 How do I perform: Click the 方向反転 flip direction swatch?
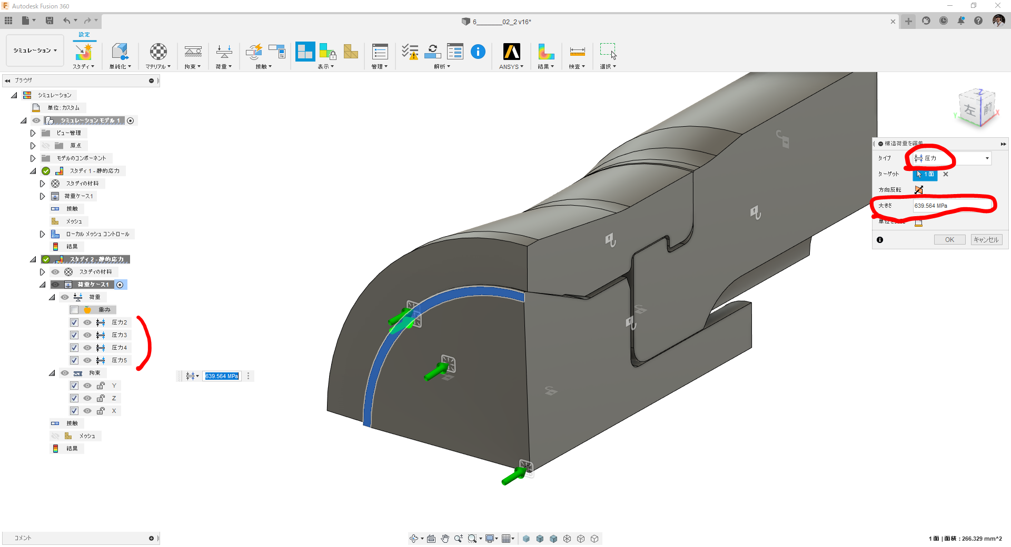pyautogui.click(x=919, y=190)
